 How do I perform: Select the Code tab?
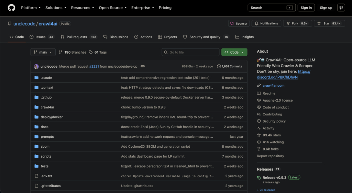pyautogui.click(x=16, y=37)
